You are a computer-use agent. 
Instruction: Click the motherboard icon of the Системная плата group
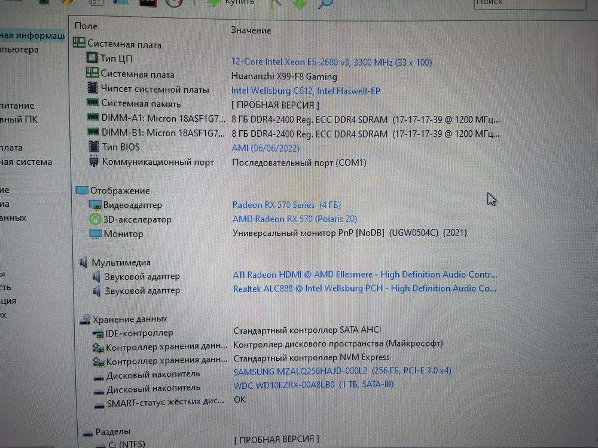click(79, 42)
